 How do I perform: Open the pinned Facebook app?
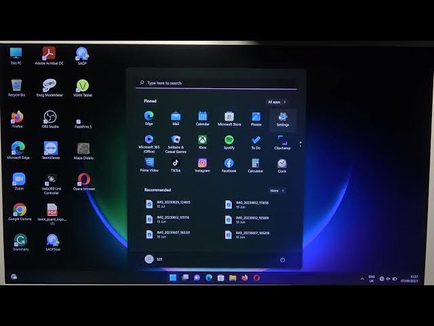[229, 166]
